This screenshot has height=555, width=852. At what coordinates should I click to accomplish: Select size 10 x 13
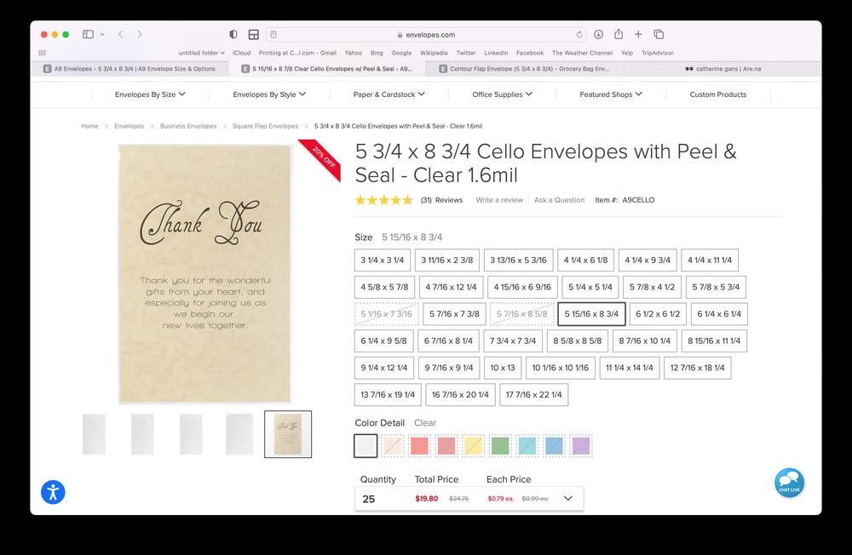pos(503,368)
